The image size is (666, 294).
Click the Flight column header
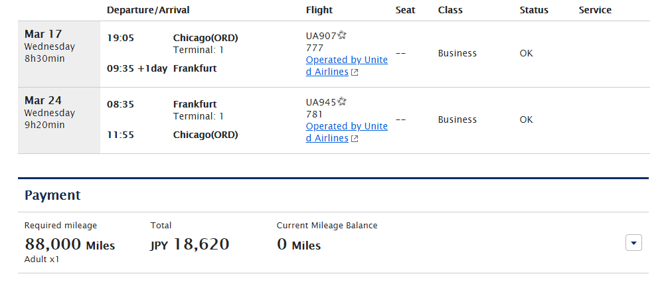319,10
